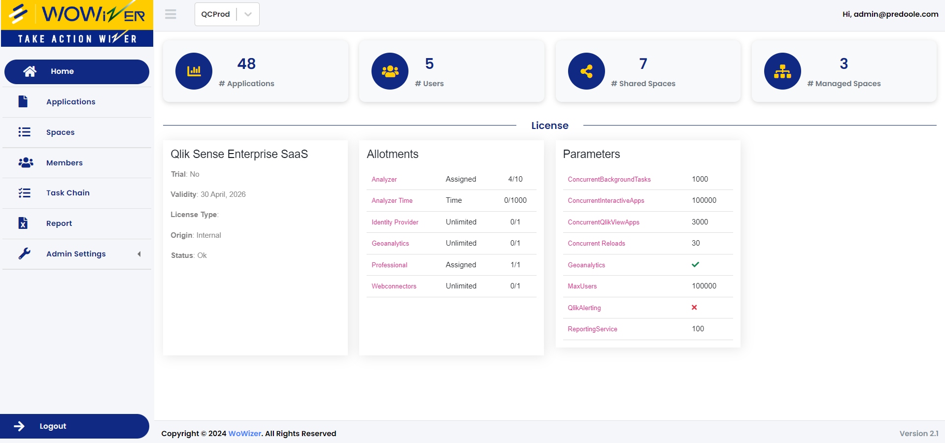This screenshot has height=443, width=945.
Task: Click the ConcurrentInteractiveApps parameter
Action: tap(606, 201)
